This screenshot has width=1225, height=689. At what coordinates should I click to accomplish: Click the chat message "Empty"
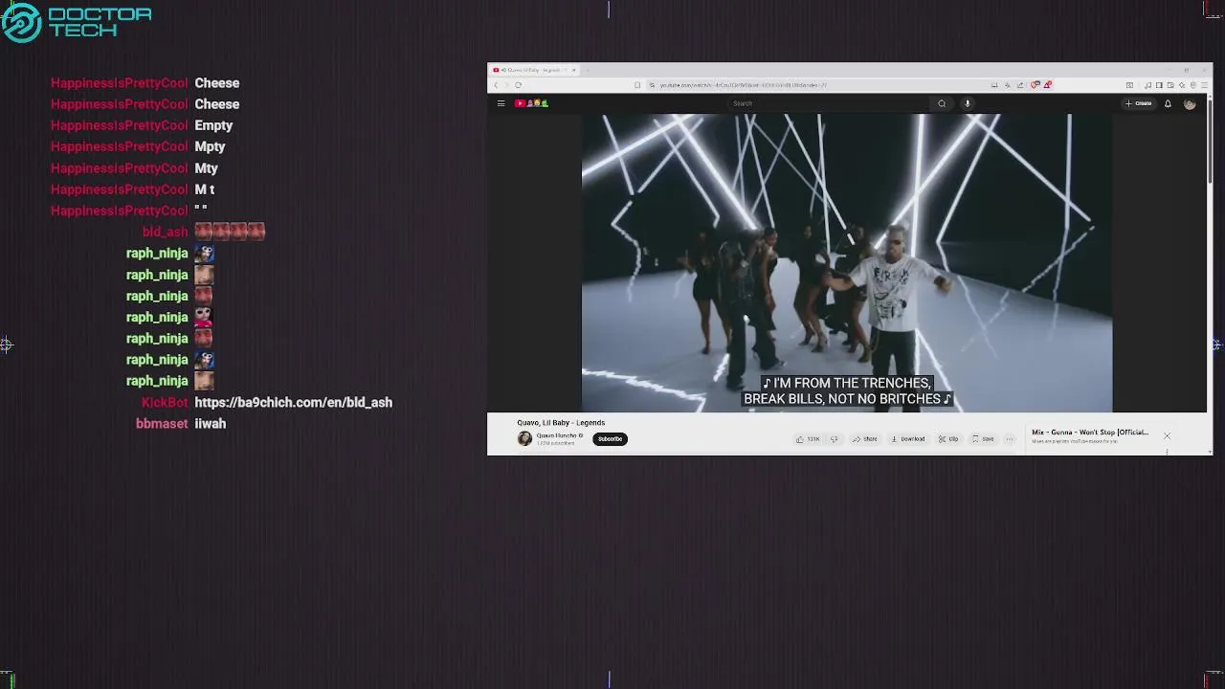point(213,126)
